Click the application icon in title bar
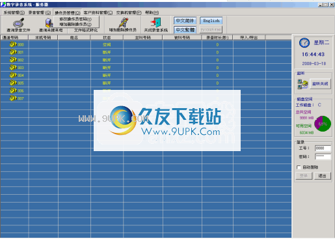 point(3,5)
